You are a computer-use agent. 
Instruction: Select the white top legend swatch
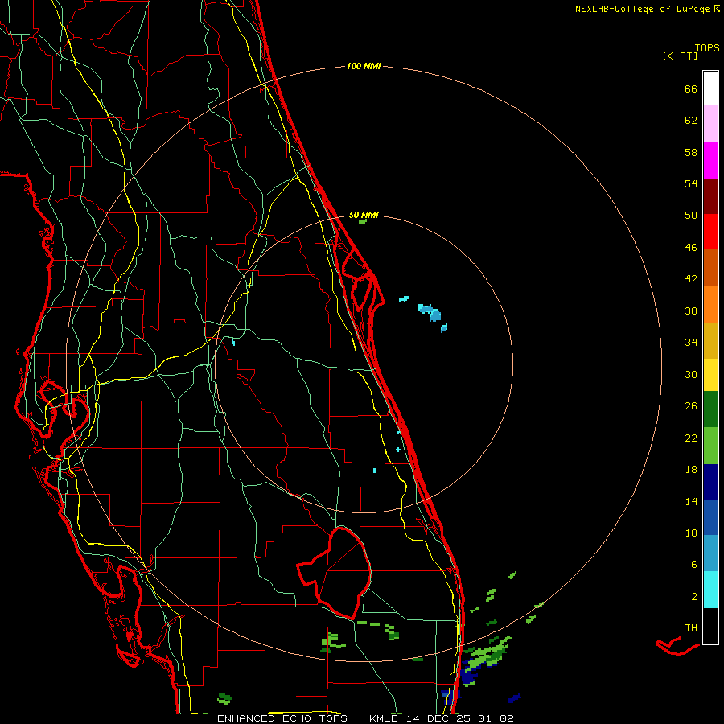coord(710,88)
